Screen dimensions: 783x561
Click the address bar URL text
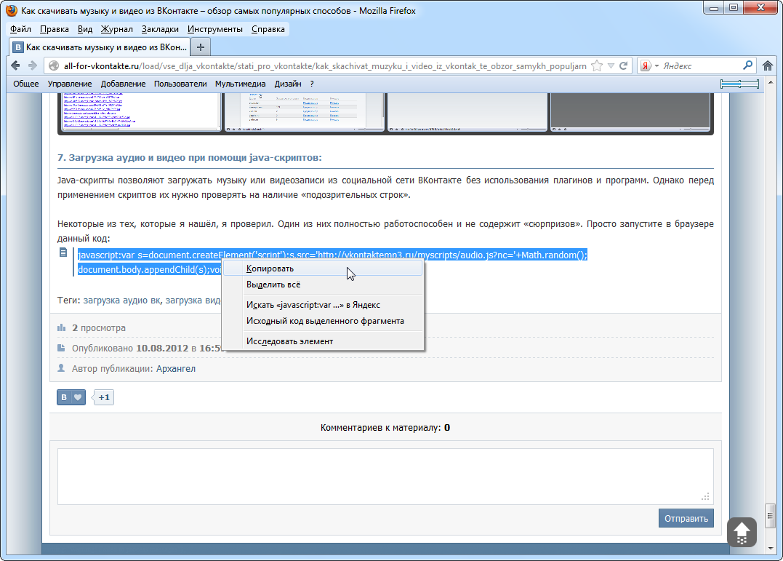325,66
